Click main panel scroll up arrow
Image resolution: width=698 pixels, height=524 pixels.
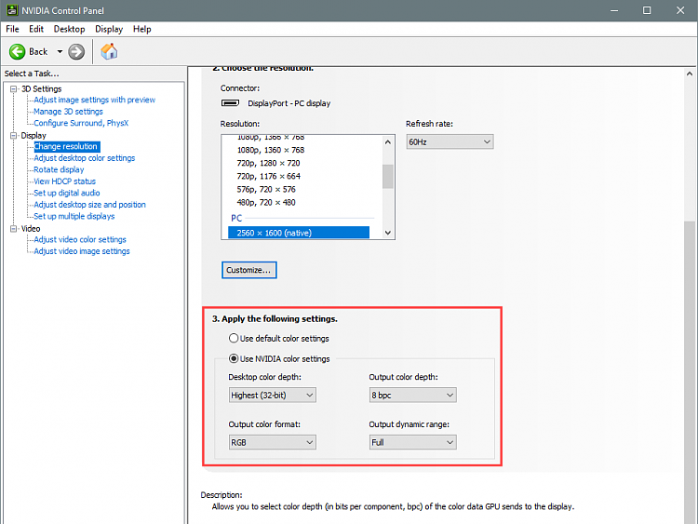coord(690,74)
